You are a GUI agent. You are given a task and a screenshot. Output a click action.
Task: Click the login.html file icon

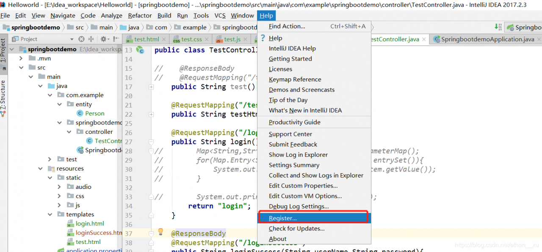pos(70,223)
